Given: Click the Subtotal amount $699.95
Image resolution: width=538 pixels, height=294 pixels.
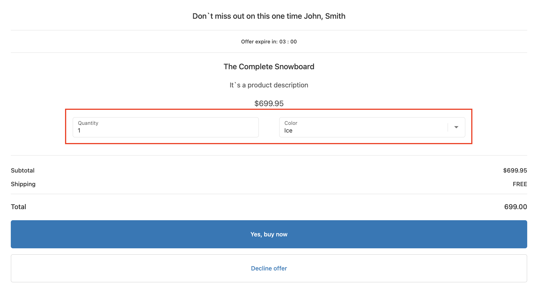Looking at the screenshot, I should [x=515, y=171].
